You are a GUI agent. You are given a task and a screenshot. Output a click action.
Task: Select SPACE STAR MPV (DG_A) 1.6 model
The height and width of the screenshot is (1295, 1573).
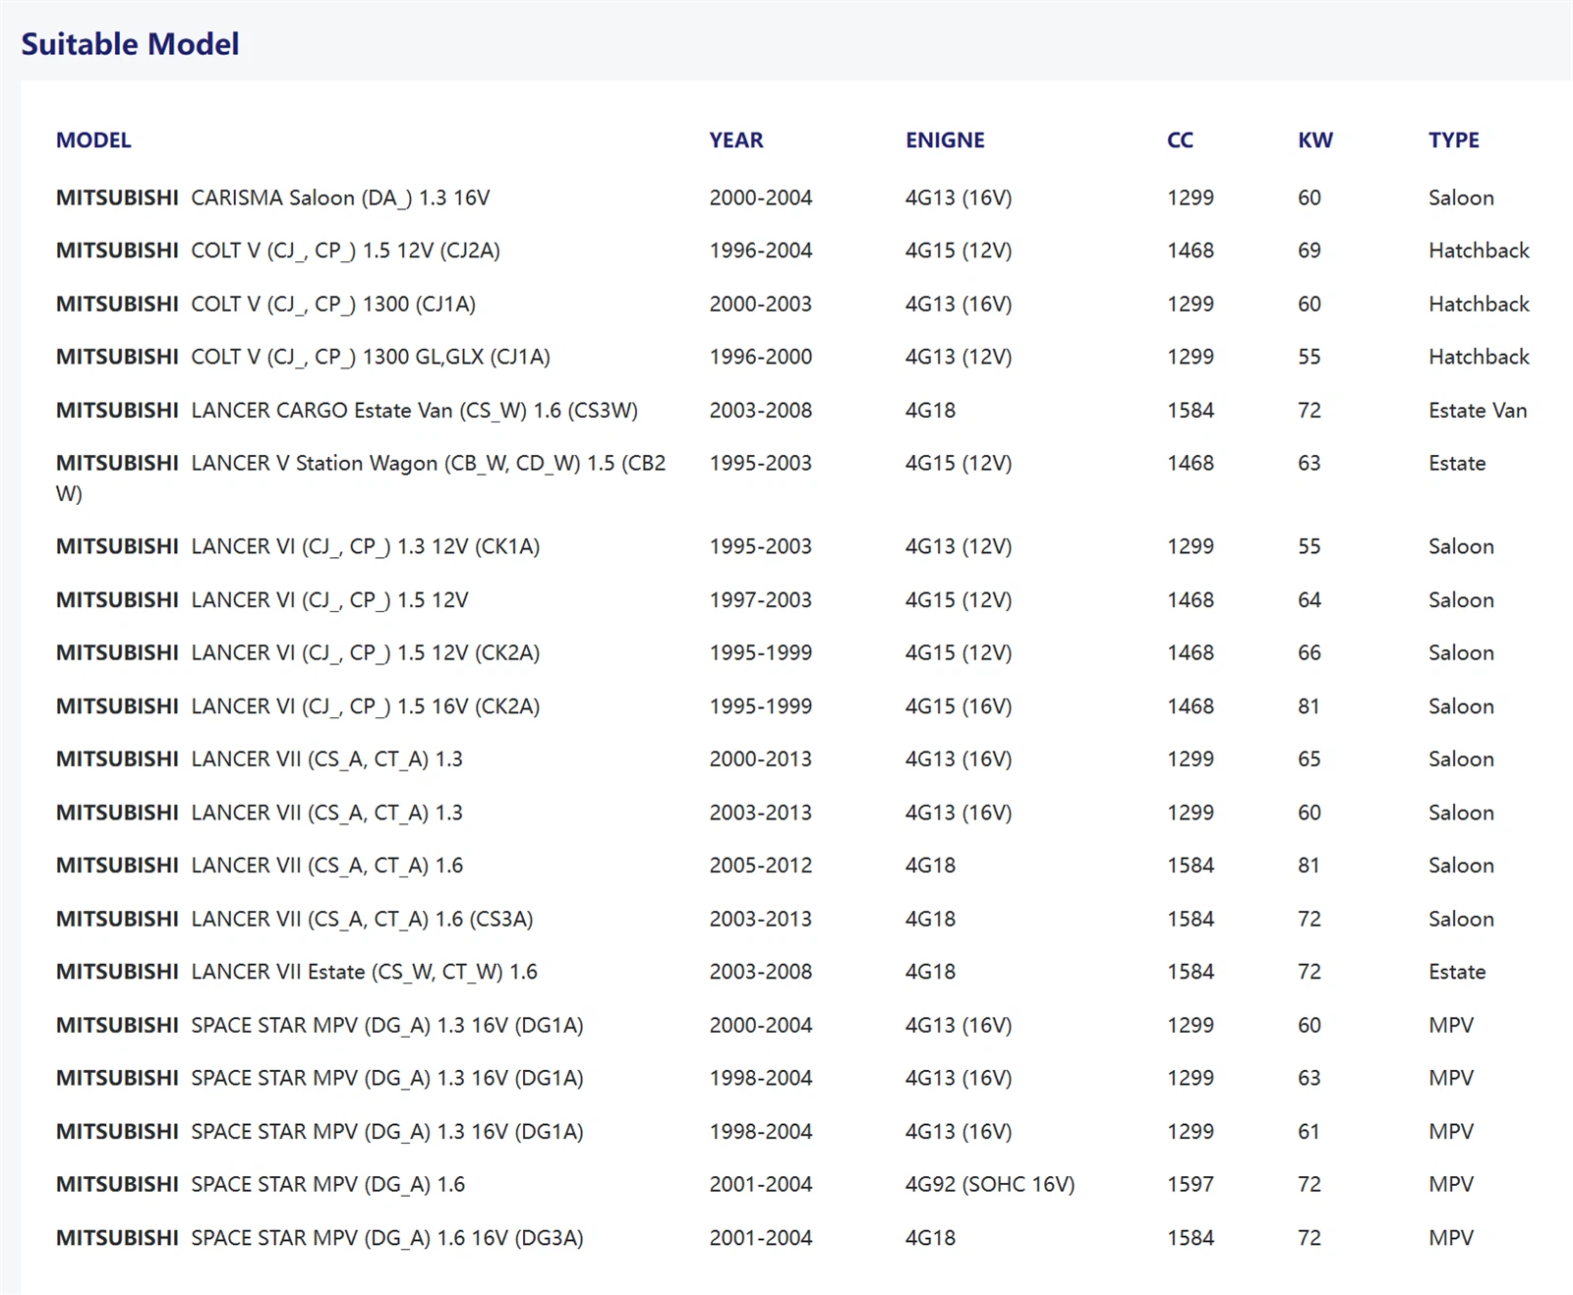point(261,1184)
